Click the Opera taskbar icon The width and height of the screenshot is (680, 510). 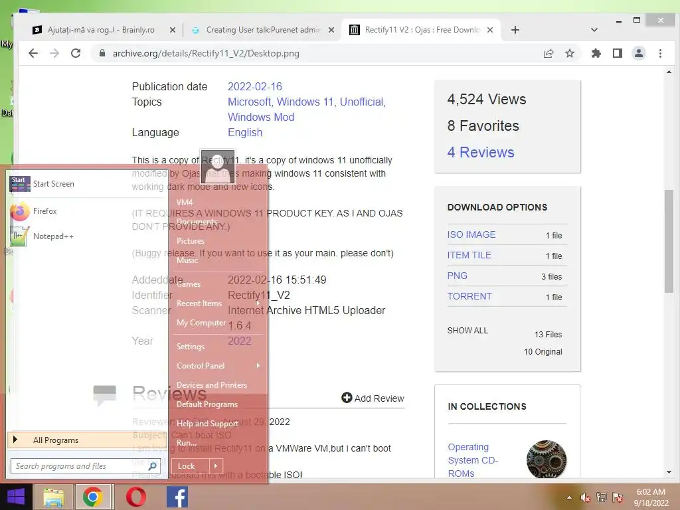(135, 497)
